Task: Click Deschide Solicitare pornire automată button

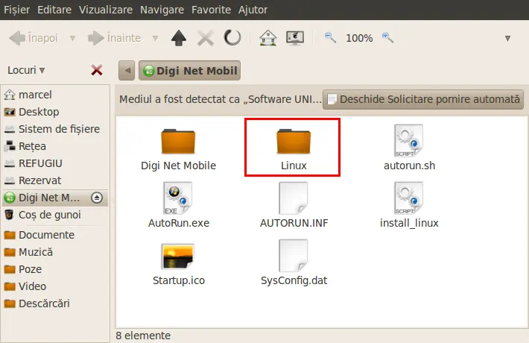Action: point(423,99)
